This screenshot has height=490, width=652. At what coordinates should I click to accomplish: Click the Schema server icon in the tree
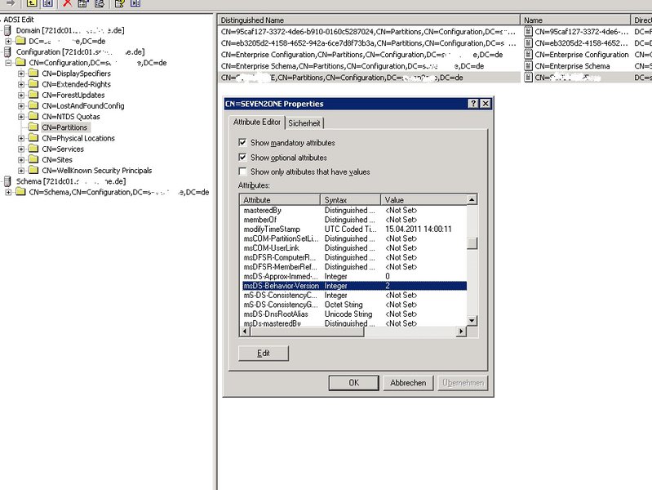[x=7, y=181]
